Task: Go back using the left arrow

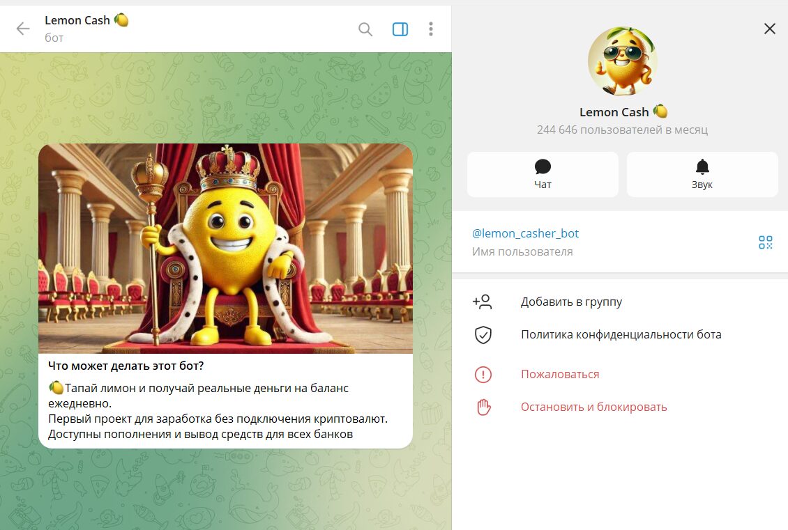Action: [x=23, y=29]
